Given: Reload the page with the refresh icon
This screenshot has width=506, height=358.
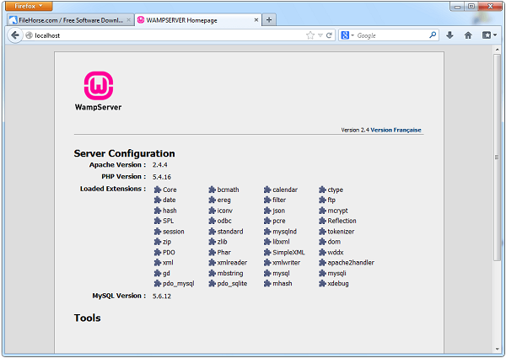Looking at the screenshot, I should point(328,35).
